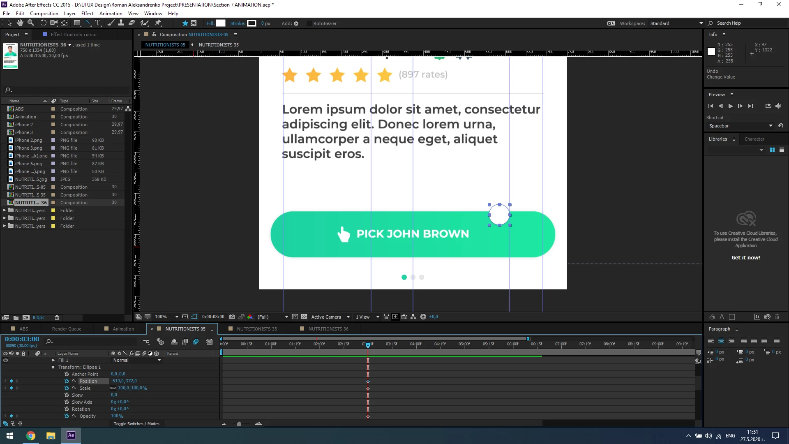Image resolution: width=789 pixels, height=444 pixels.
Task: Toggle Position stopwatch for Ellipse 1
Action: 67,381
